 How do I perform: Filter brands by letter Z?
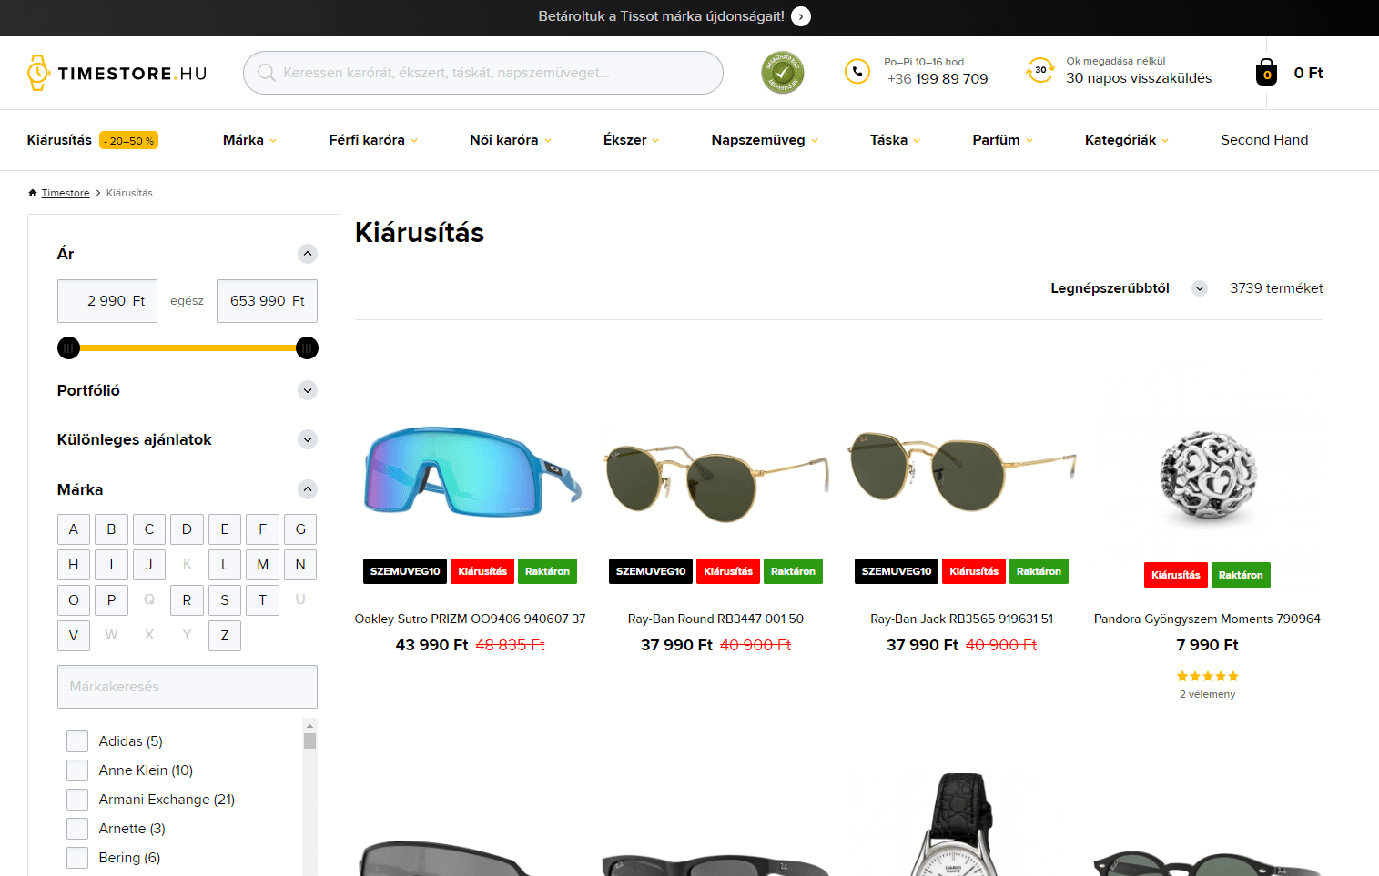225,636
